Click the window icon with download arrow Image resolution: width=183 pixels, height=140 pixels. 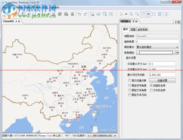click(105, 14)
